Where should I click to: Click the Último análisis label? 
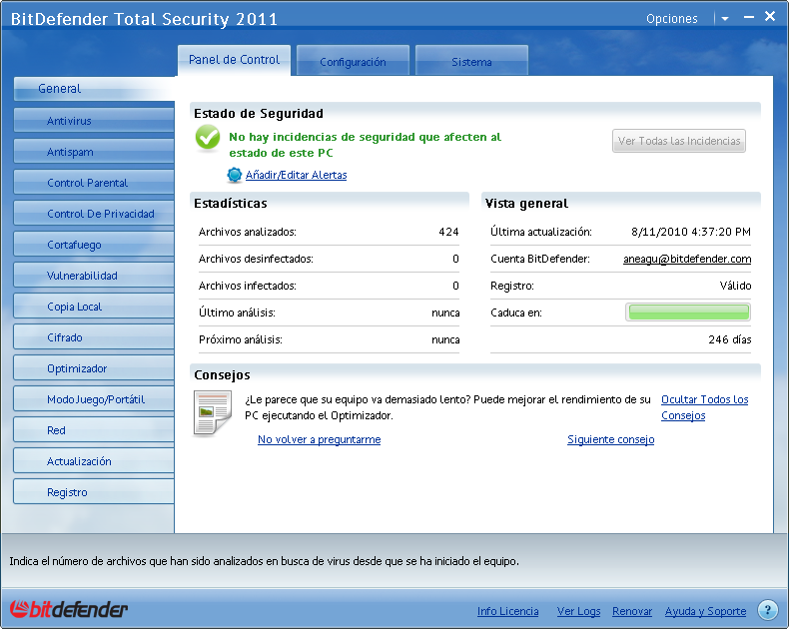point(237,313)
